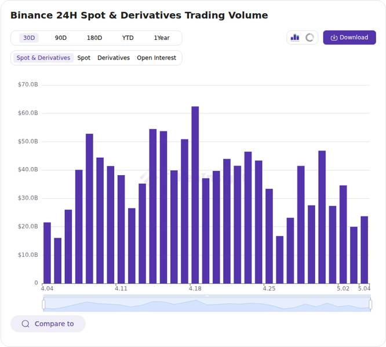The width and height of the screenshot is (386, 347).
Task: Click the $50.0B axis label
Action: (28, 142)
